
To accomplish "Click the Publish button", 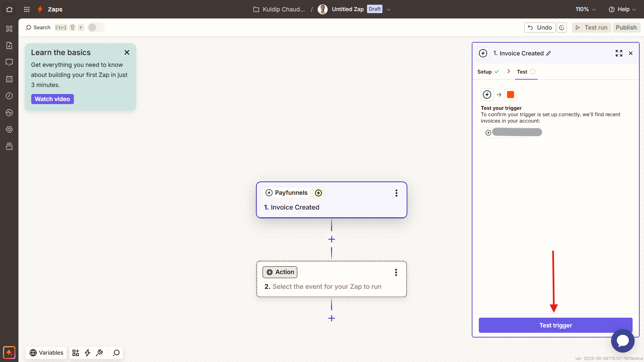I will coord(626,28).
